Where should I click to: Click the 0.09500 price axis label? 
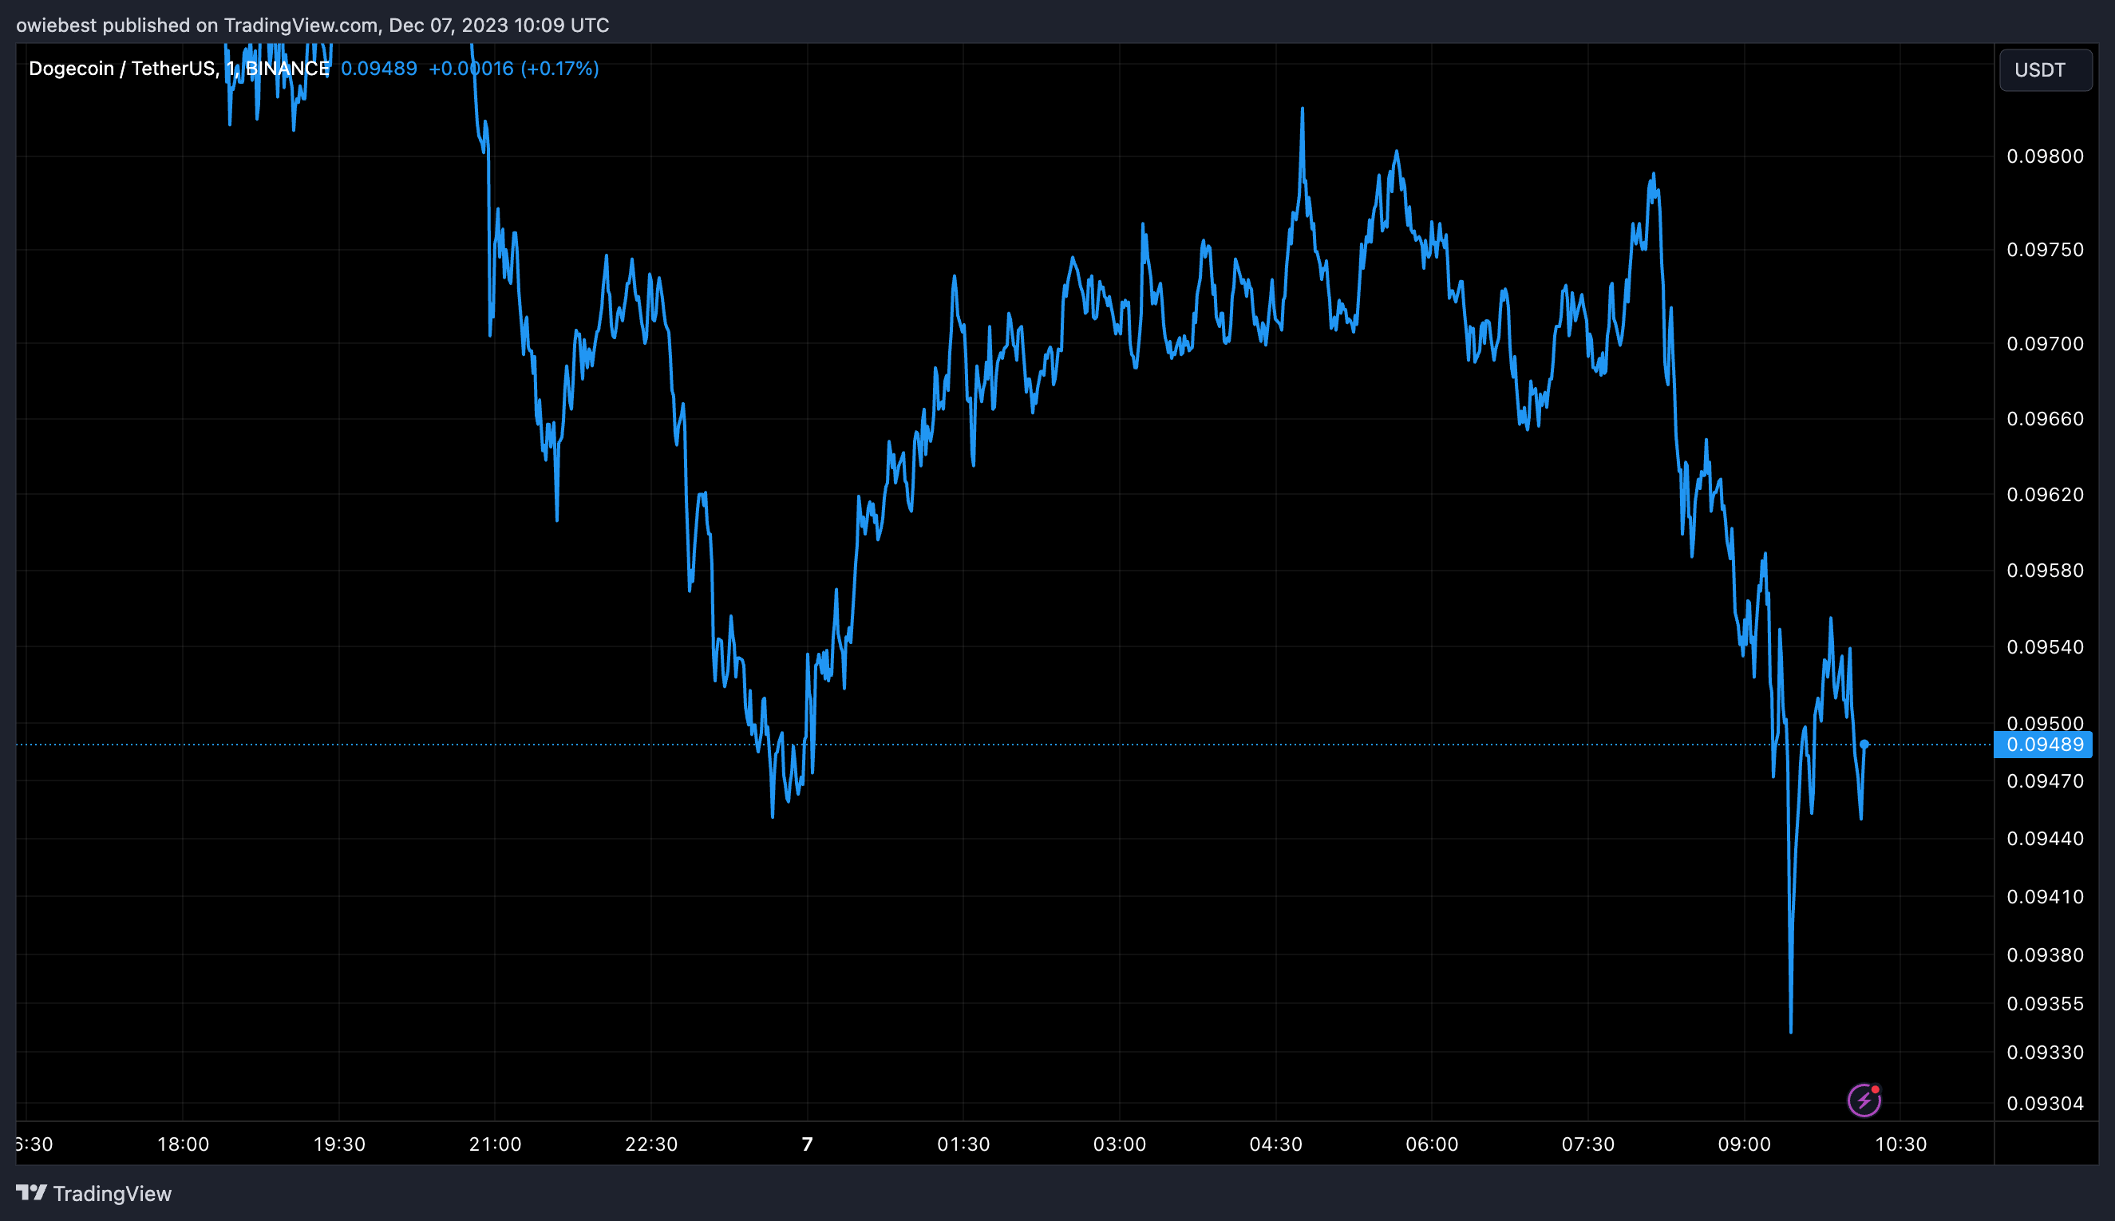tap(2045, 722)
